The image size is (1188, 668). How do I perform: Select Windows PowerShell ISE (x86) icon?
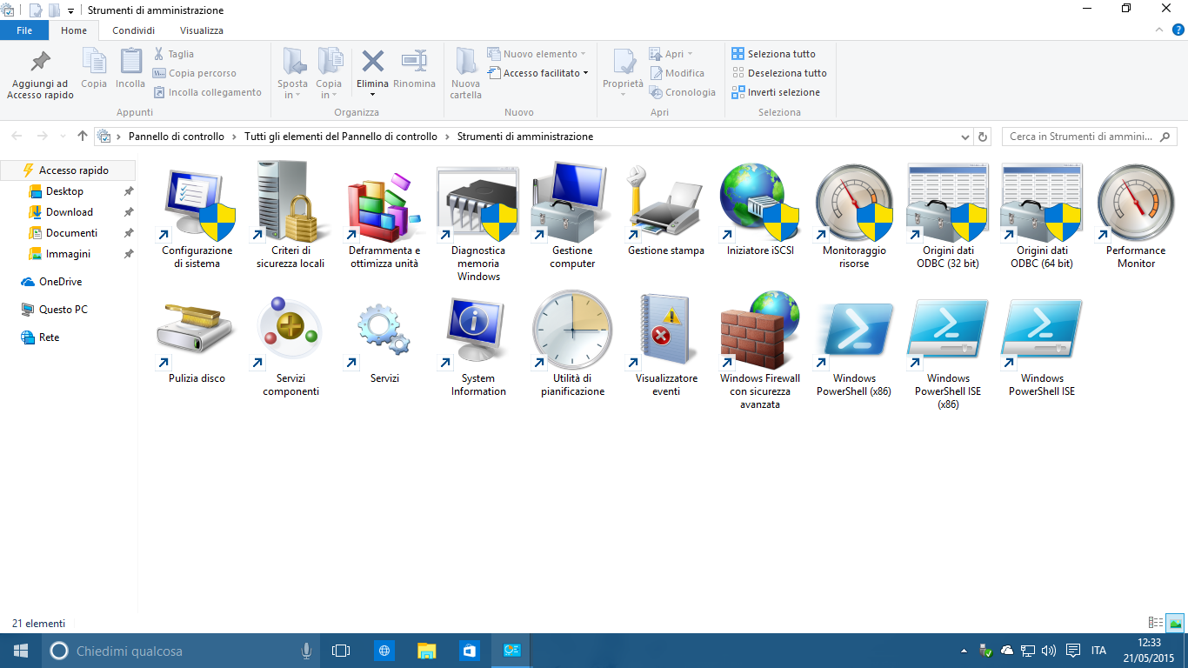pos(948,336)
